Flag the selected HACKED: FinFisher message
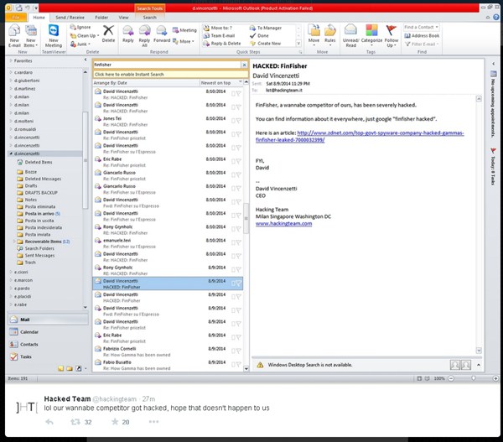 pos(238,283)
